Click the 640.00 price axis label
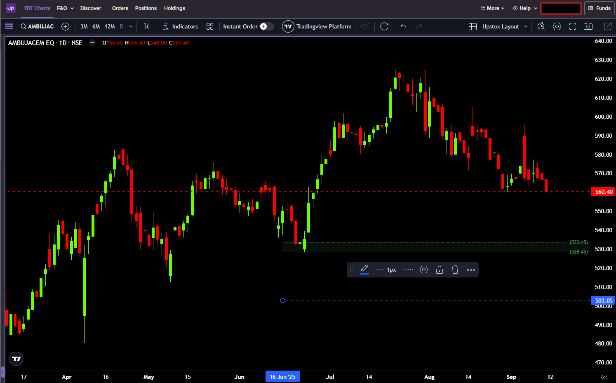616x383 pixels. pyautogui.click(x=603, y=41)
